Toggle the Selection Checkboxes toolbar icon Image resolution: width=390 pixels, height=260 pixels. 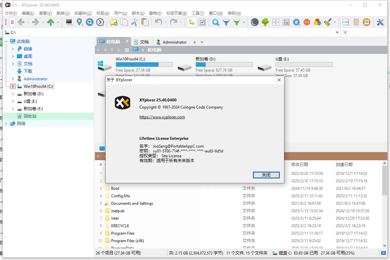(202, 22)
